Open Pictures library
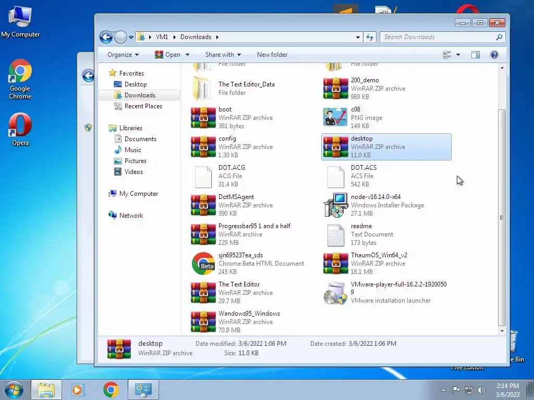Image resolution: width=534 pixels, height=400 pixels. [x=135, y=161]
